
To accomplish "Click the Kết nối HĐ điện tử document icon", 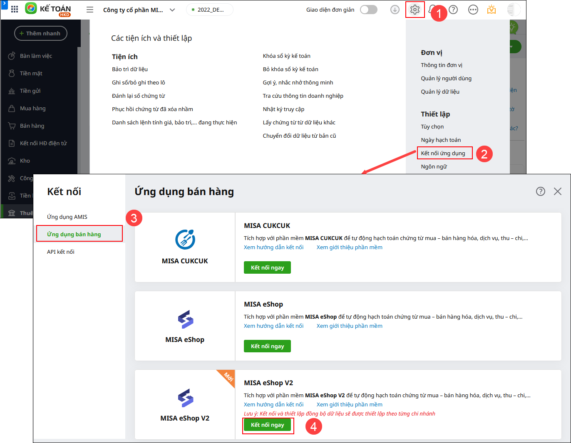I will [x=12, y=143].
